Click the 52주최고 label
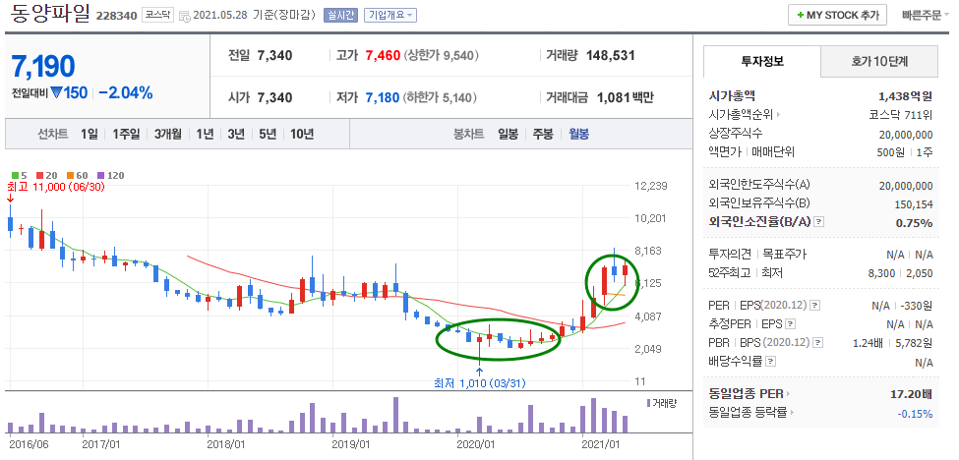The width and height of the screenshot is (959, 460). point(729,273)
